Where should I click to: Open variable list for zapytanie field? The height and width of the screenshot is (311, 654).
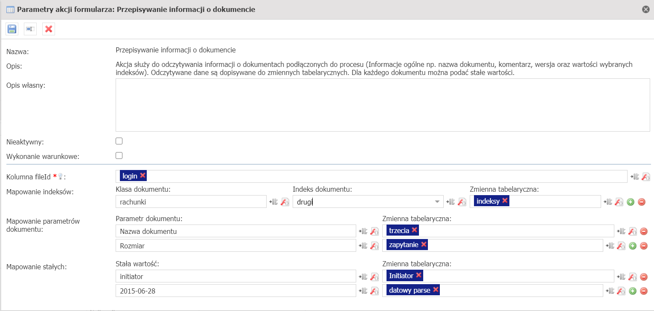coord(610,245)
